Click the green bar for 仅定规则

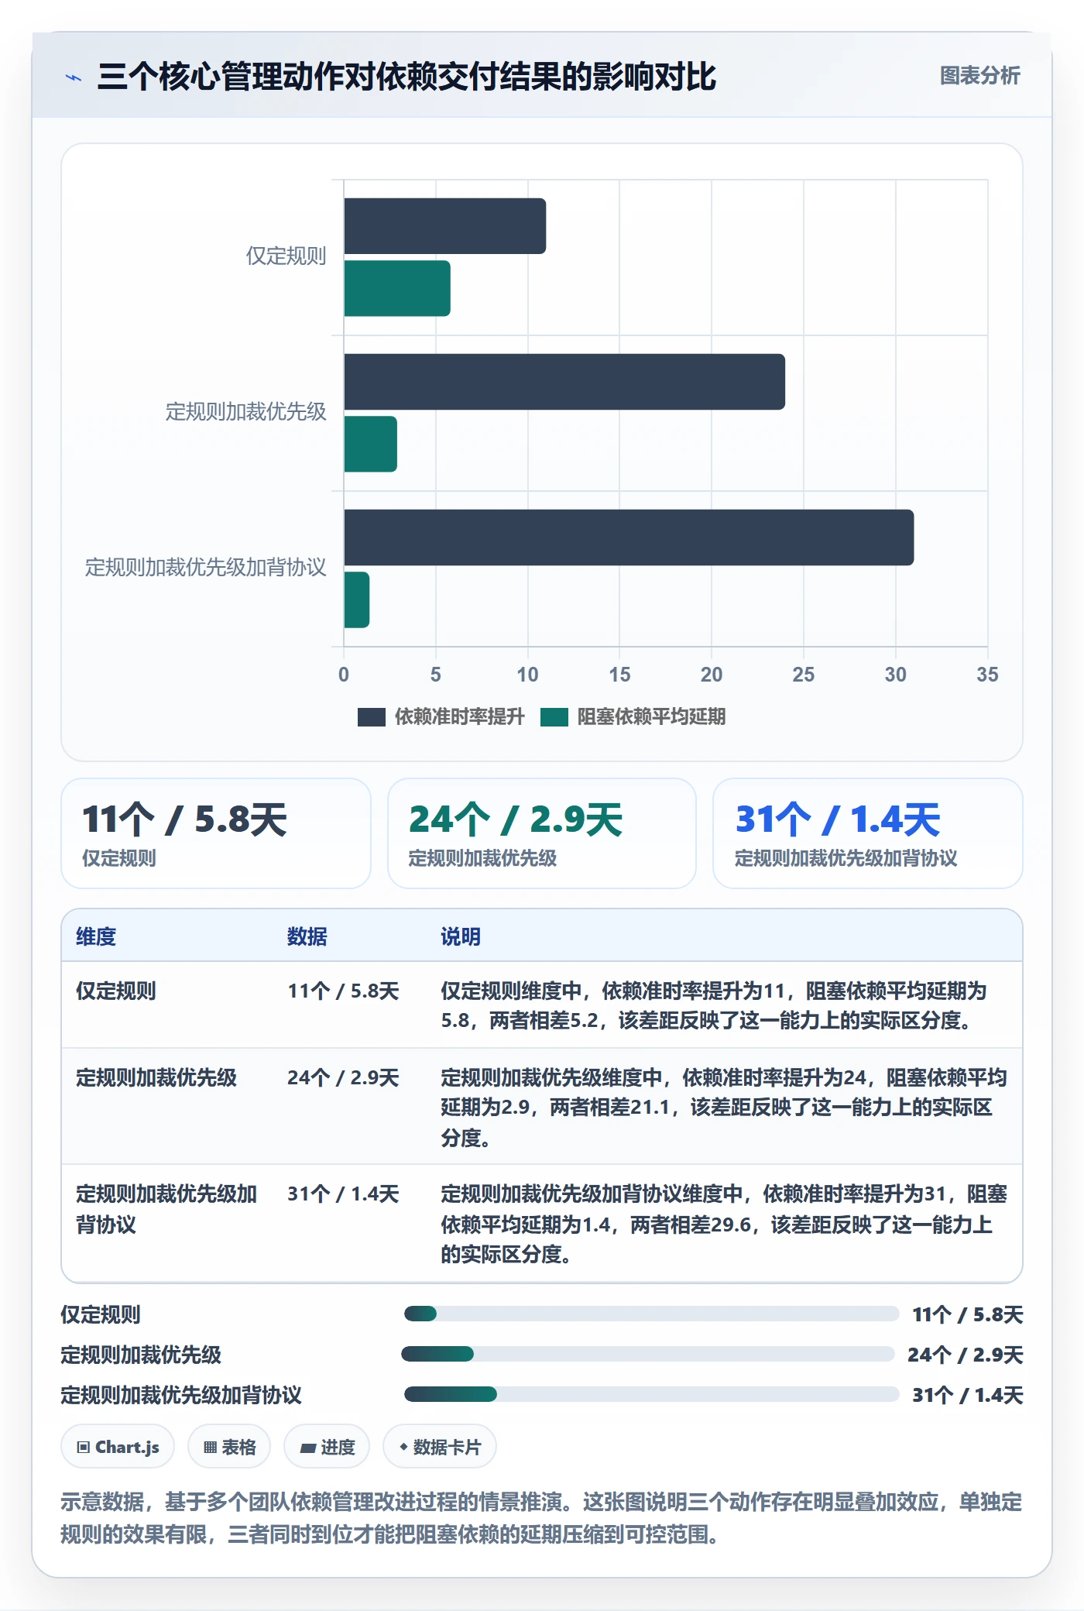[397, 288]
